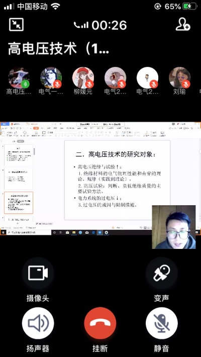201x357 pixels.
Task: Tap the Jerry mouse avatar participant
Action: pos(115,77)
